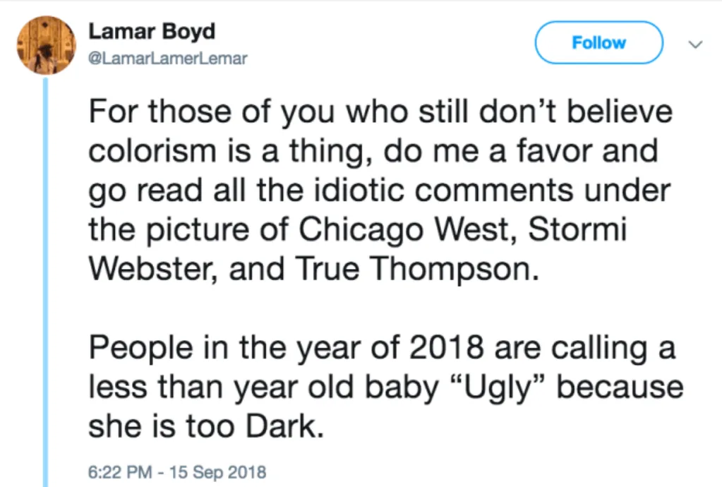Image resolution: width=722 pixels, height=487 pixels.
Task: Click the blue thread line under avatar
Action: coord(46,281)
